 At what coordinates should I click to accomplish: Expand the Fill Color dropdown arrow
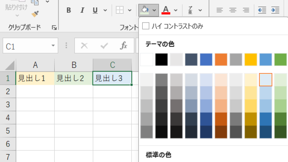coord(154,10)
